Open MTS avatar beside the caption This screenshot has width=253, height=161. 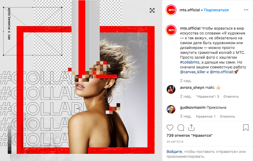point(171,30)
